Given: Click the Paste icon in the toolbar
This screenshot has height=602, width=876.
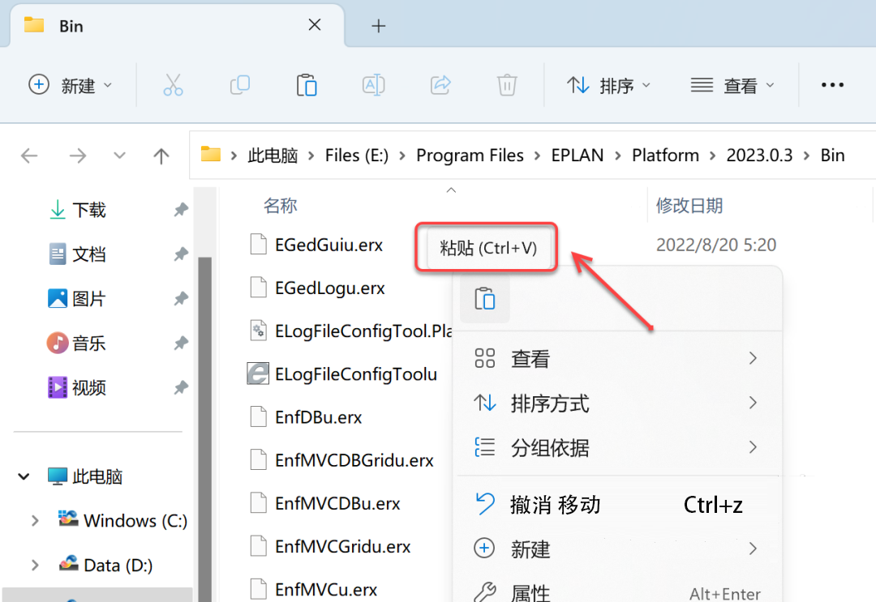Looking at the screenshot, I should (306, 84).
